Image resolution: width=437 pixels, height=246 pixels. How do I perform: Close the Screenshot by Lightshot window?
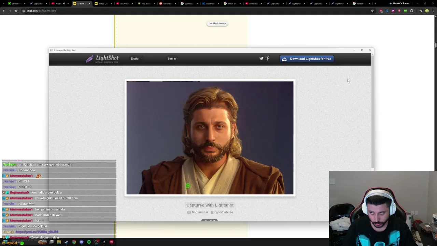pyautogui.click(x=370, y=50)
